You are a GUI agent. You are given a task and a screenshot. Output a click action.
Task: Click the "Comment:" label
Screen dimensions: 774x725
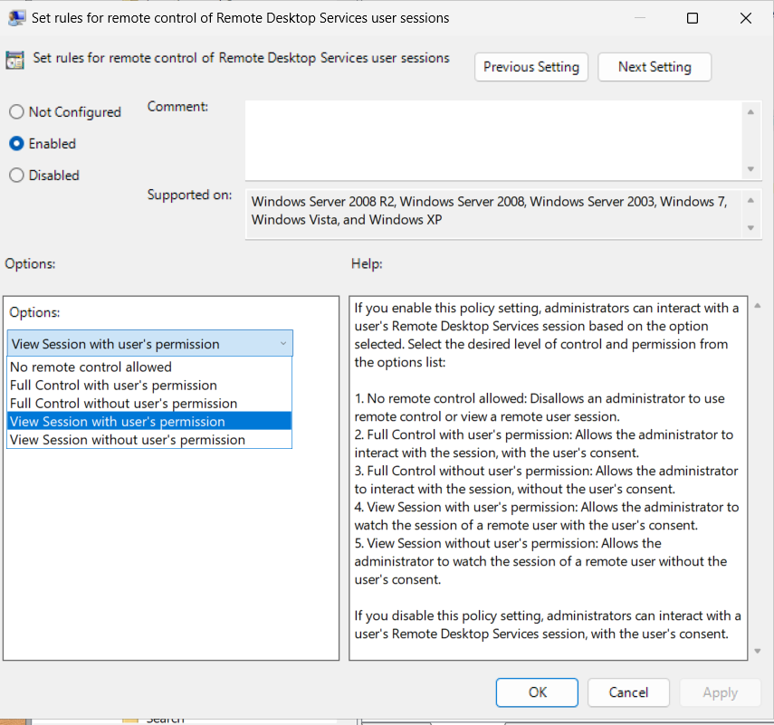177,107
